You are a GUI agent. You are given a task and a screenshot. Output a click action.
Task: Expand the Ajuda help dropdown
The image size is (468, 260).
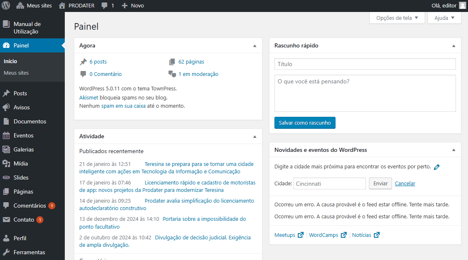coord(444,18)
